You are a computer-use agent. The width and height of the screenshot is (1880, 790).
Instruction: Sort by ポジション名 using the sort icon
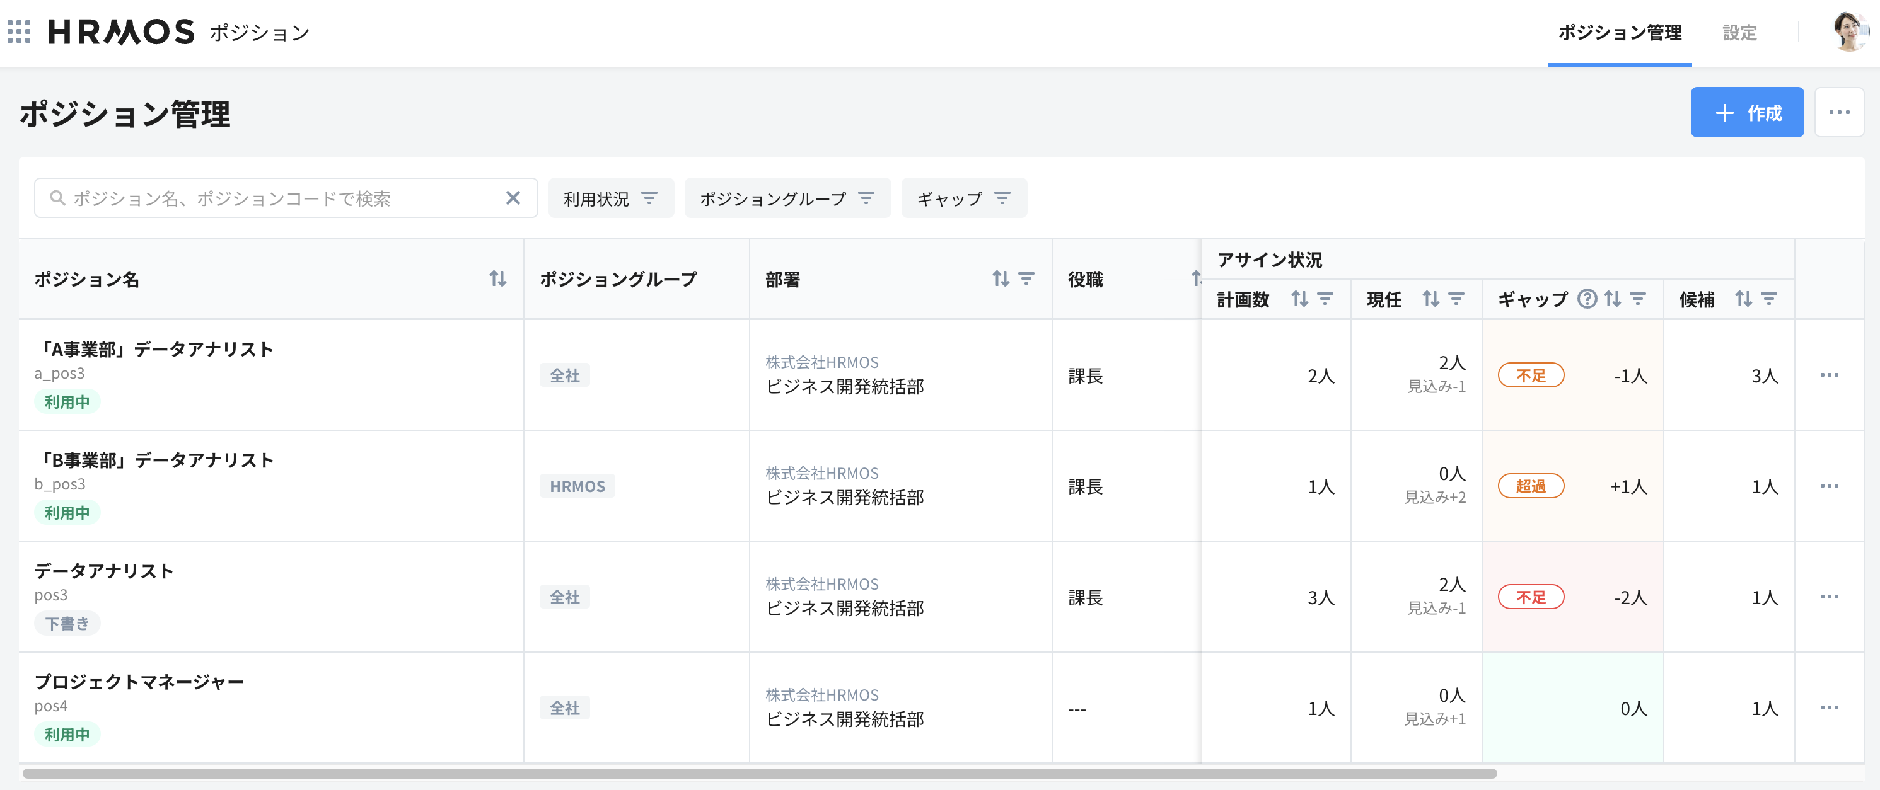497,278
